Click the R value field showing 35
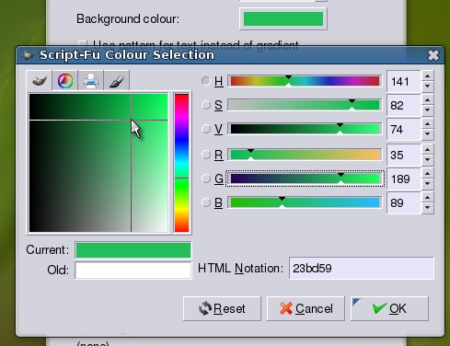Viewport: 450px width, 346px height. point(404,155)
